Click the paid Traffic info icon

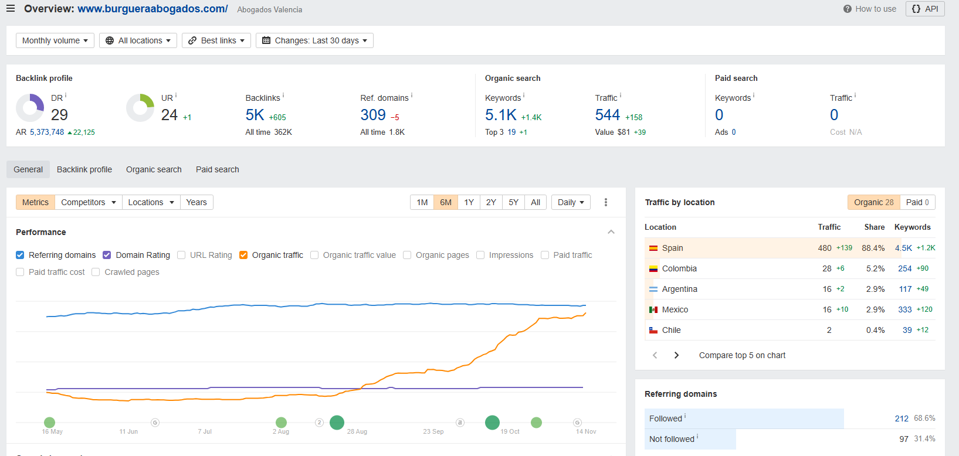coord(855,95)
